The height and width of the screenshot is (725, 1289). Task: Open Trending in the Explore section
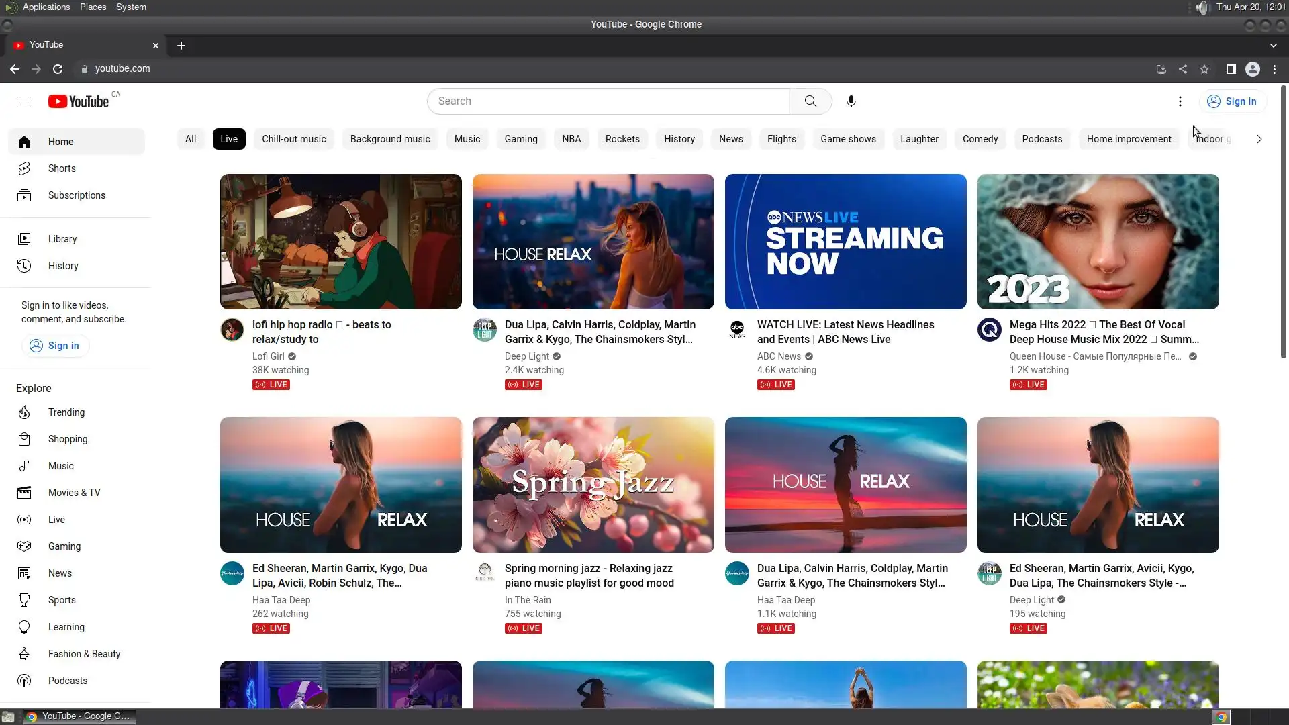tap(66, 412)
